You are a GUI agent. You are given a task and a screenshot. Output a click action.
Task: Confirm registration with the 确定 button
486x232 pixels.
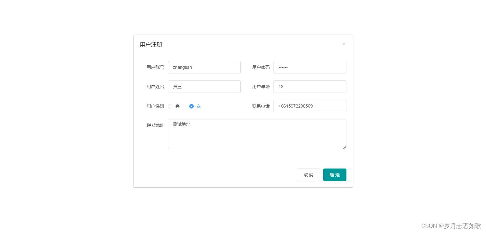335,175
